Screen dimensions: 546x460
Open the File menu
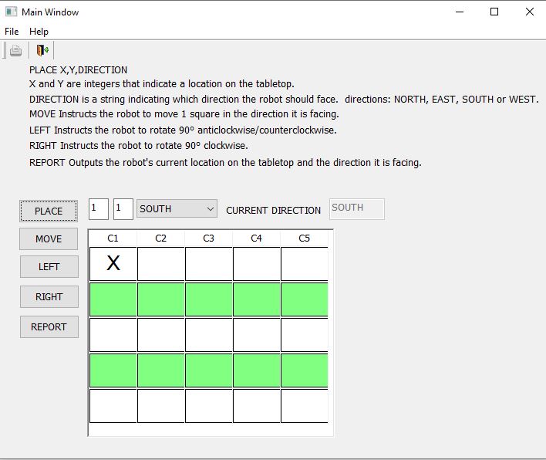point(12,32)
